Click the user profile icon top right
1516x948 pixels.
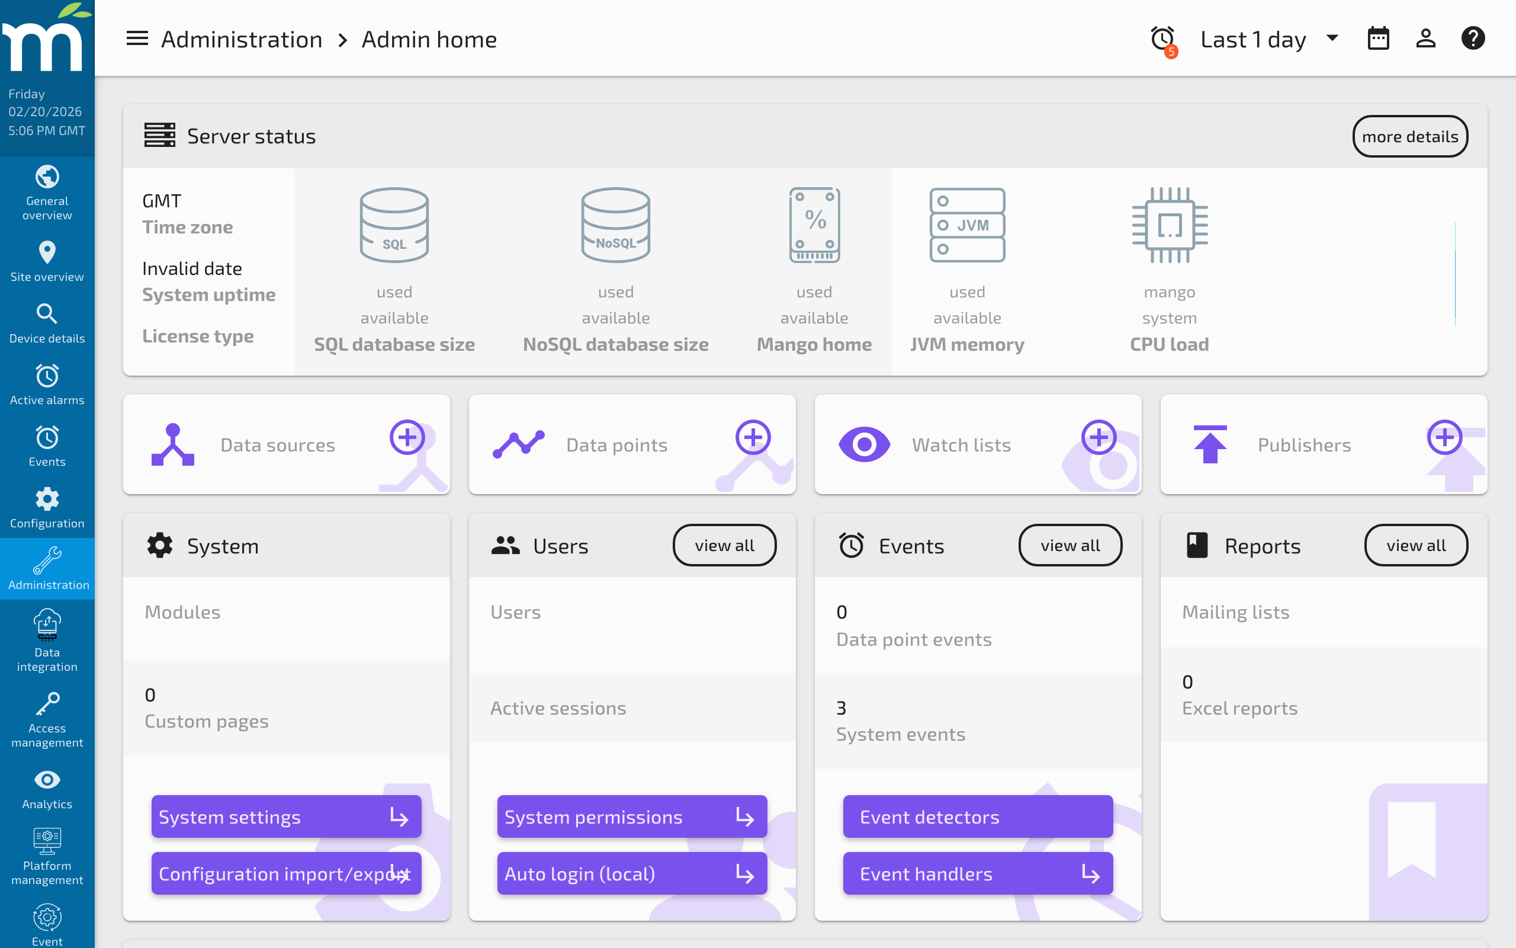[x=1426, y=39]
